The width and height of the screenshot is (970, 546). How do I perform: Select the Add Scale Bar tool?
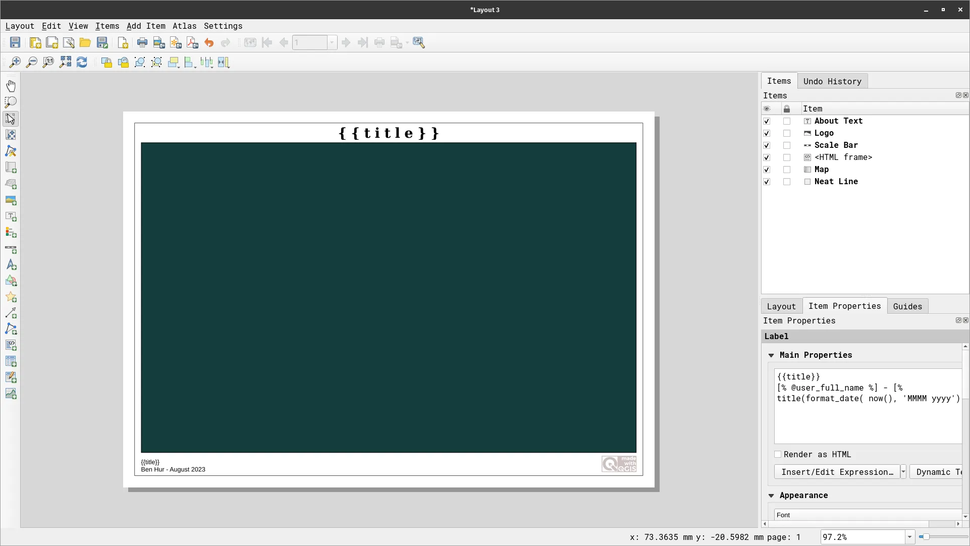coord(11,250)
